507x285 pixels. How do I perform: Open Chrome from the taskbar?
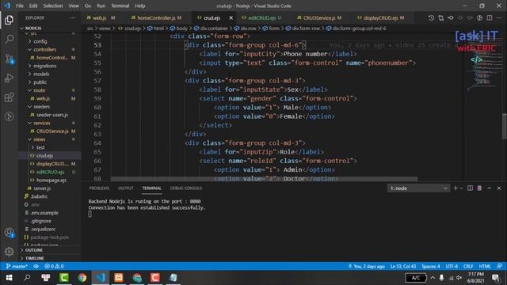[82, 278]
